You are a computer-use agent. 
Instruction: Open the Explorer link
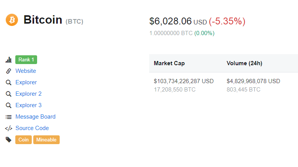pyautogui.click(x=26, y=82)
